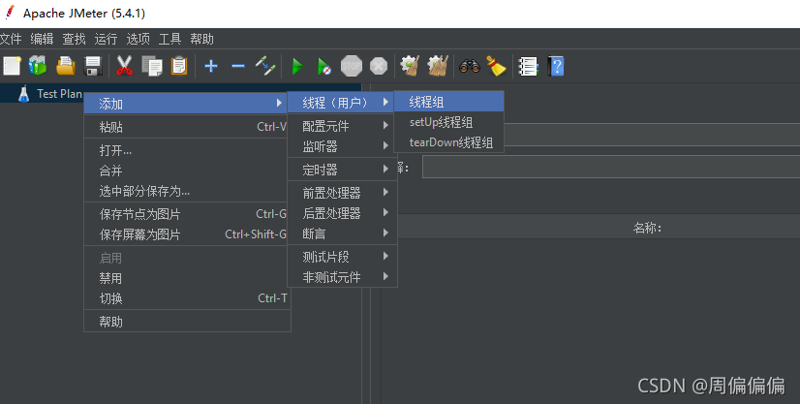Expand the 测试片段 submenu
The height and width of the screenshot is (404, 800).
[x=342, y=257]
